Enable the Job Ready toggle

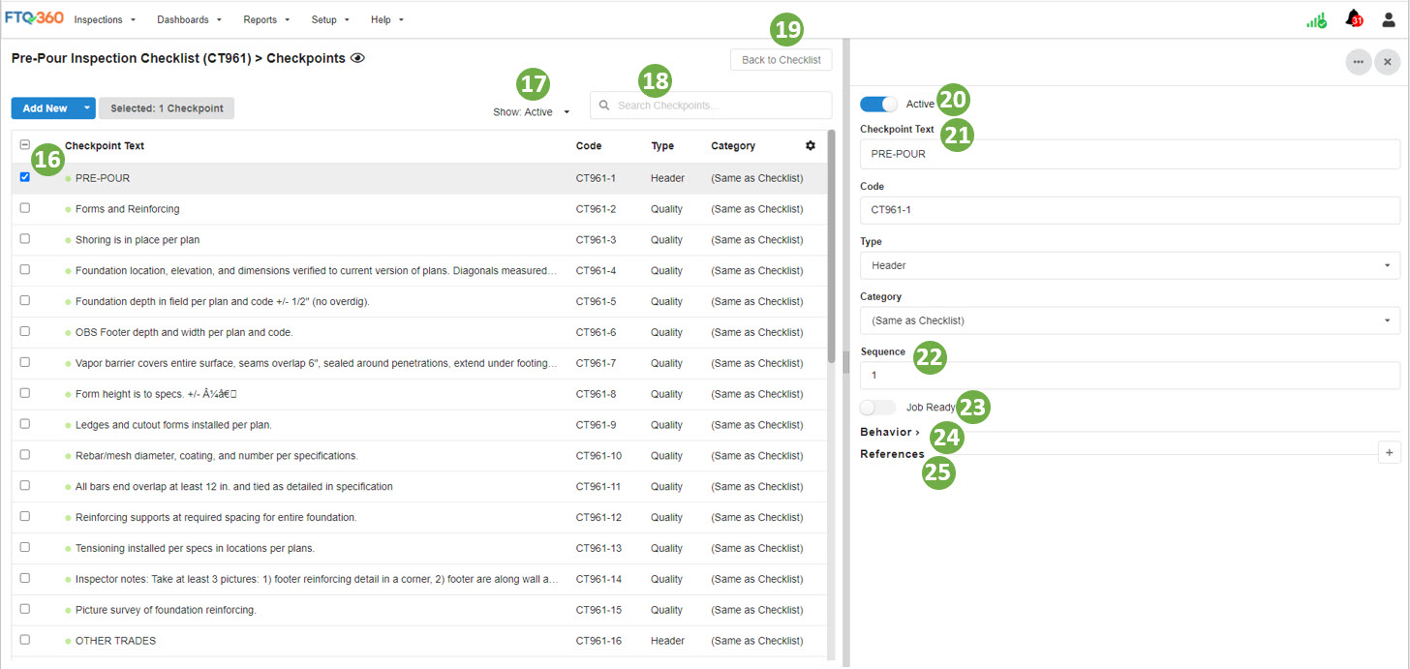(877, 408)
